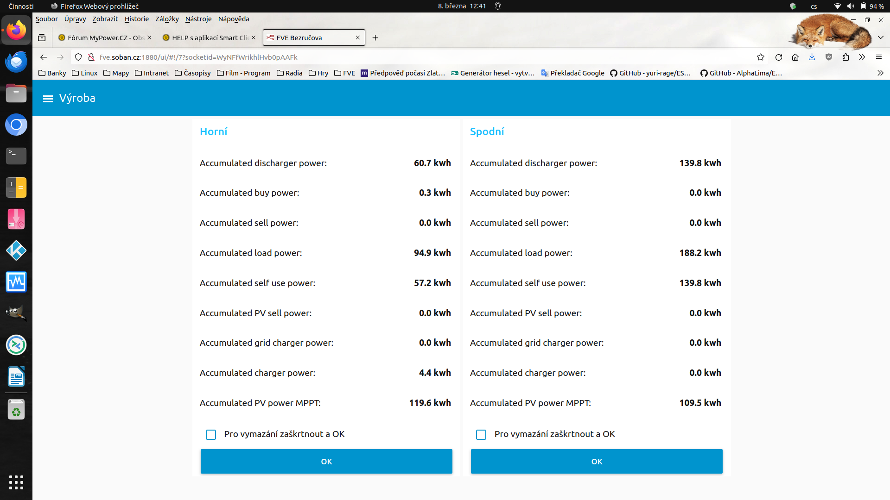Screen dimensions: 890x500
Task: Expand the list all tabs chevron
Action: (881, 37)
